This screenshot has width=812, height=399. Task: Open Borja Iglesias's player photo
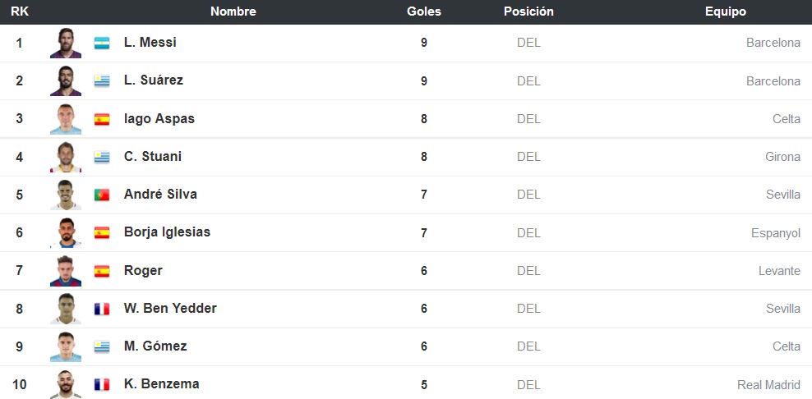(x=66, y=233)
